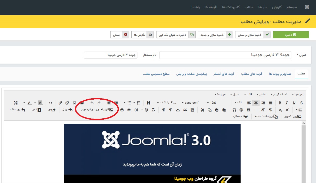The height and width of the screenshot is (183, 316).
Task: Open the ابزارها tools menu
Action: 220,94
